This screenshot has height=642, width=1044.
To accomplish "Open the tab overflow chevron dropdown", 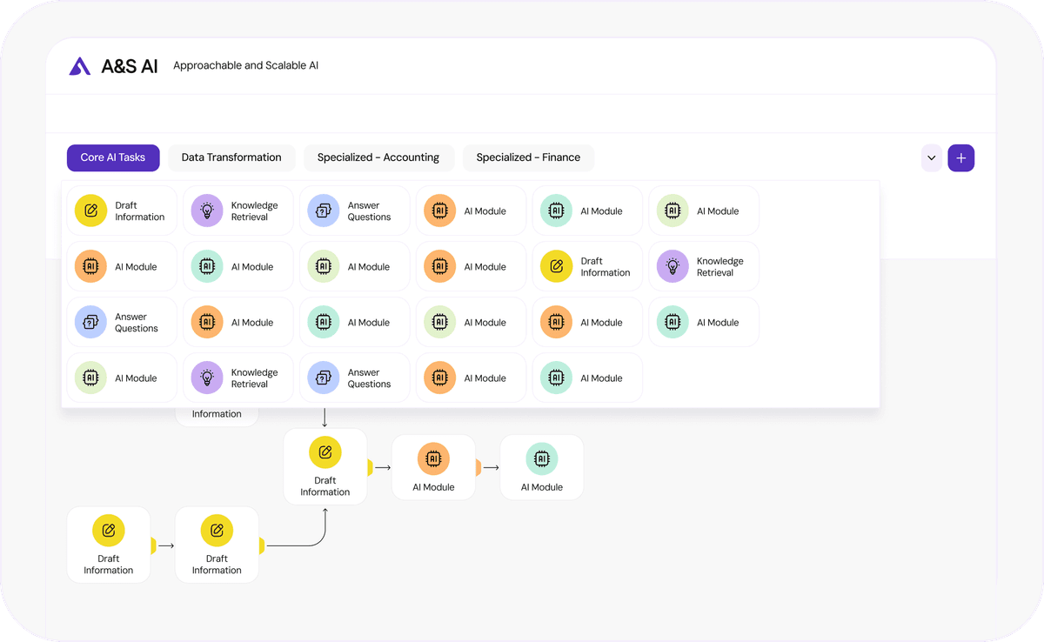I will pyautogui.click(x=931, y=157).
